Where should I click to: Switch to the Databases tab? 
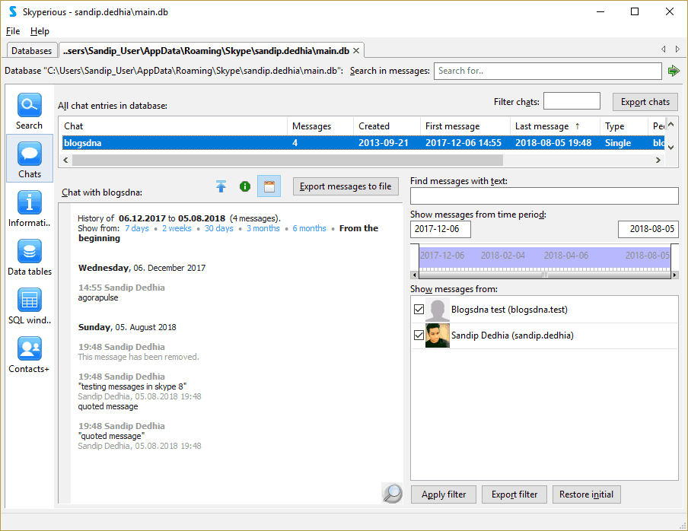click(32, 51)
